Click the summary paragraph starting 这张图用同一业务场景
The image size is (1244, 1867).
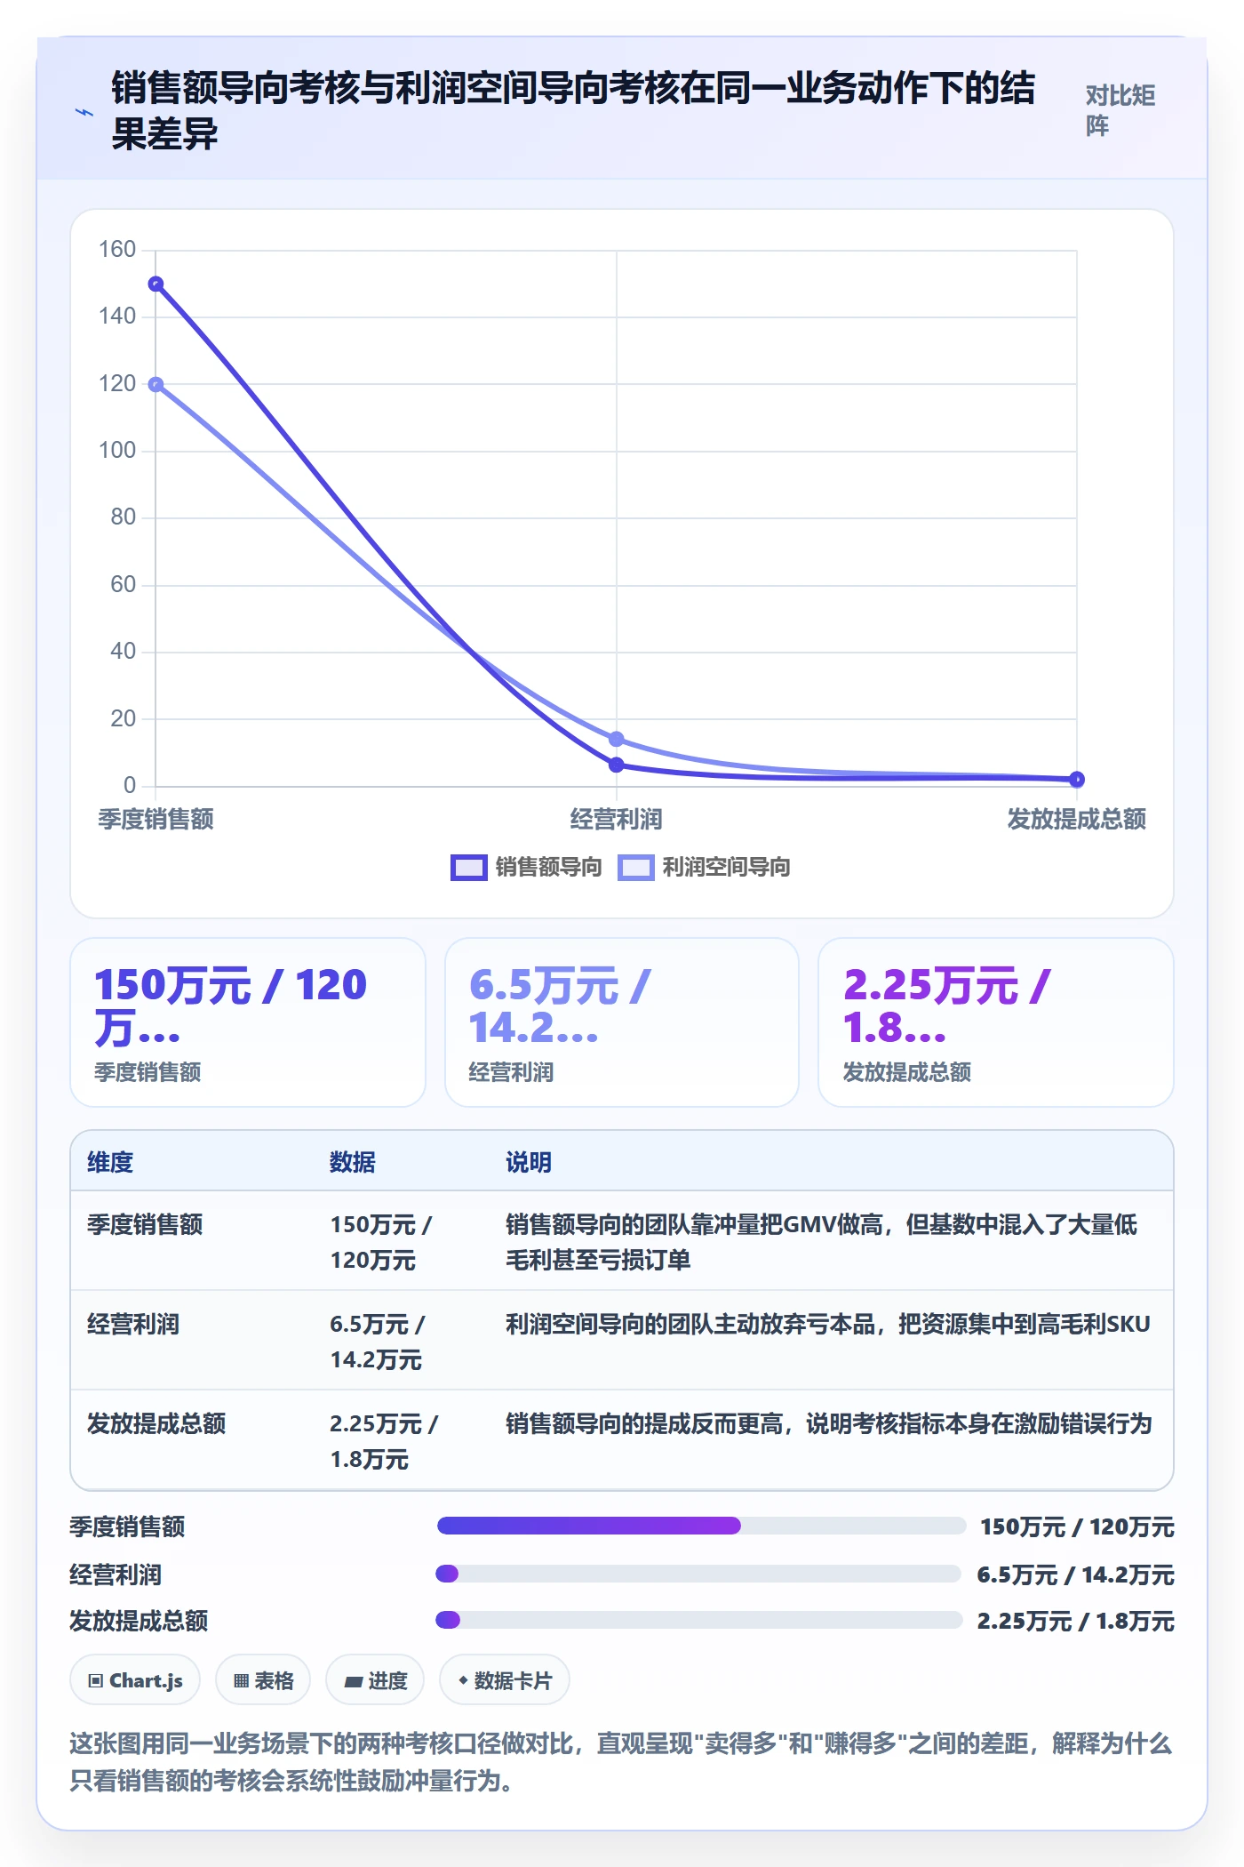621,1761
